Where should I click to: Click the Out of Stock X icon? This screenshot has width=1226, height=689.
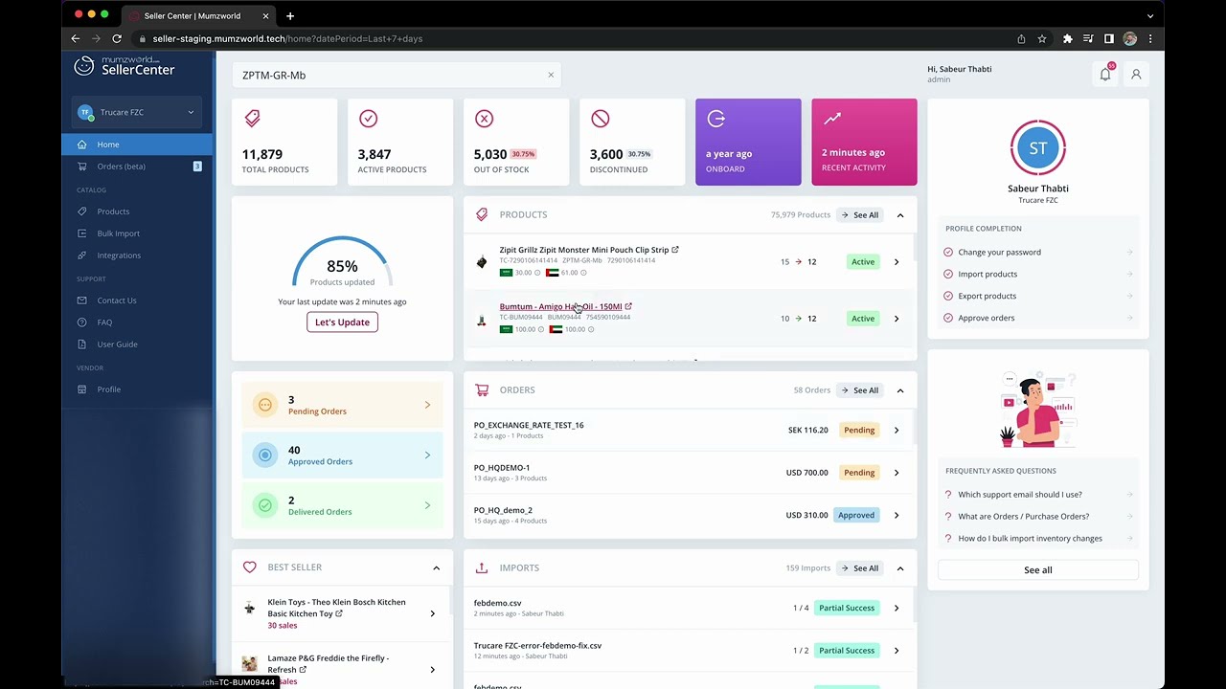point(484,118)
